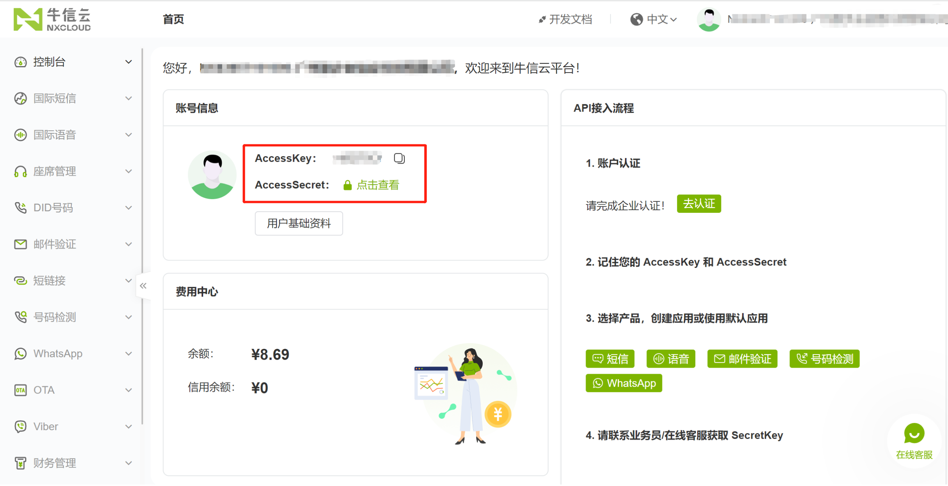Open the 国际短信 international SMS sidebar icon
Screen dimensions: 948x486
pyautogui.click(x=21, y=98)
